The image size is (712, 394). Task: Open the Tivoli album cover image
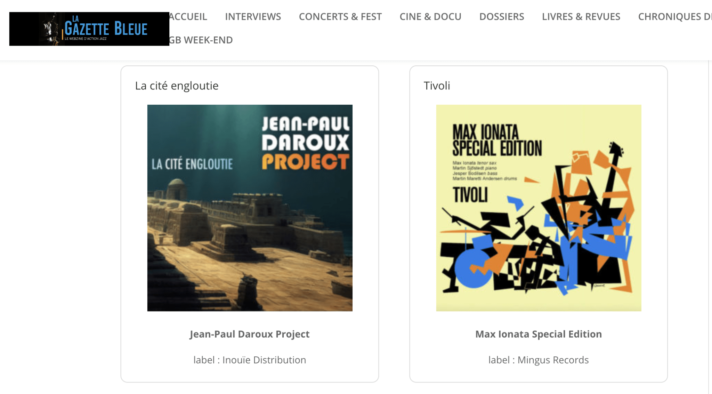[539, 208]
